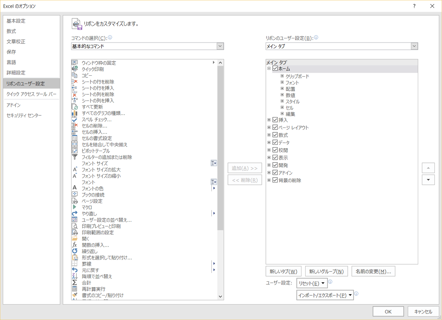442x320 pixels.
Task: Click the ページ設定 icon
Action: [x=75, y=201]
